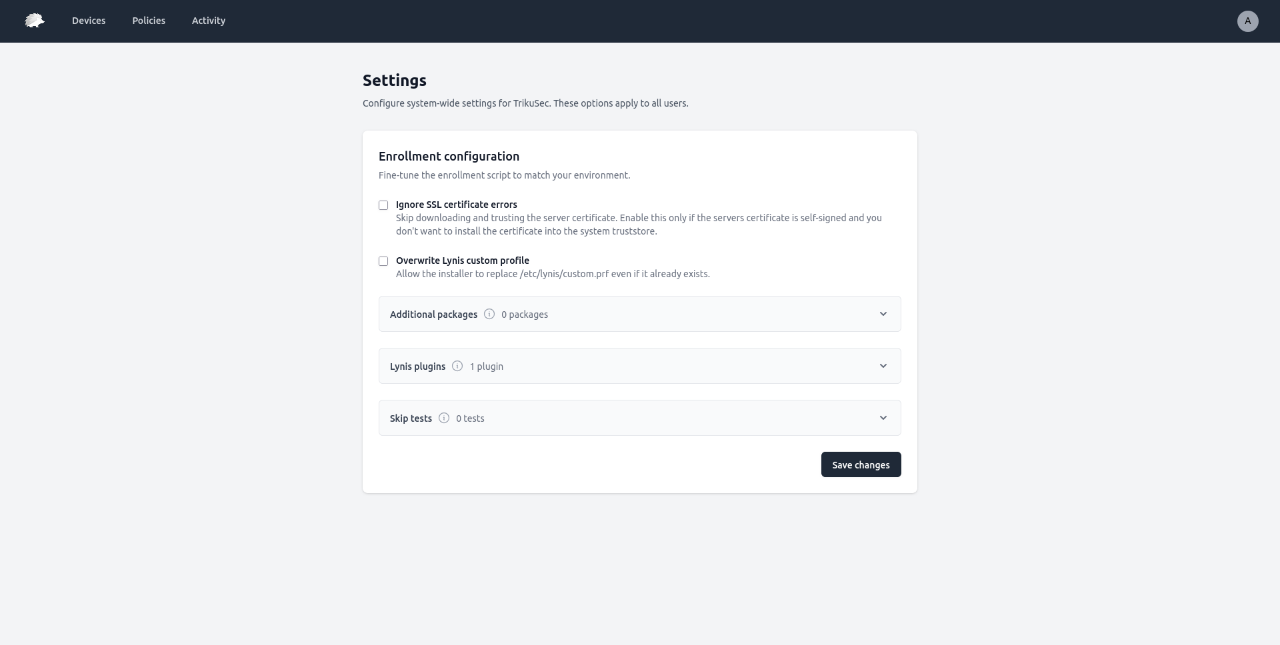
Task: Click the info icon beside Lynis plugins
Action: click(457, 366)
